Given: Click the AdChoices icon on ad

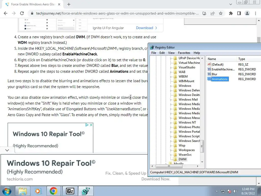Looking at the screenshot, I should click(x=87, y=125).
